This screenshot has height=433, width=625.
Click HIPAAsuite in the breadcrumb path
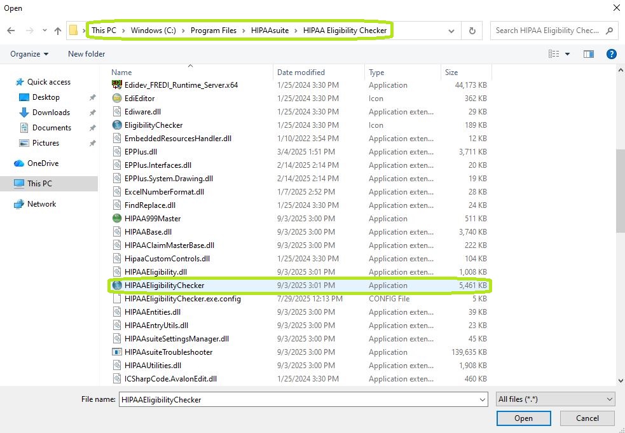(x=270, y=31)
